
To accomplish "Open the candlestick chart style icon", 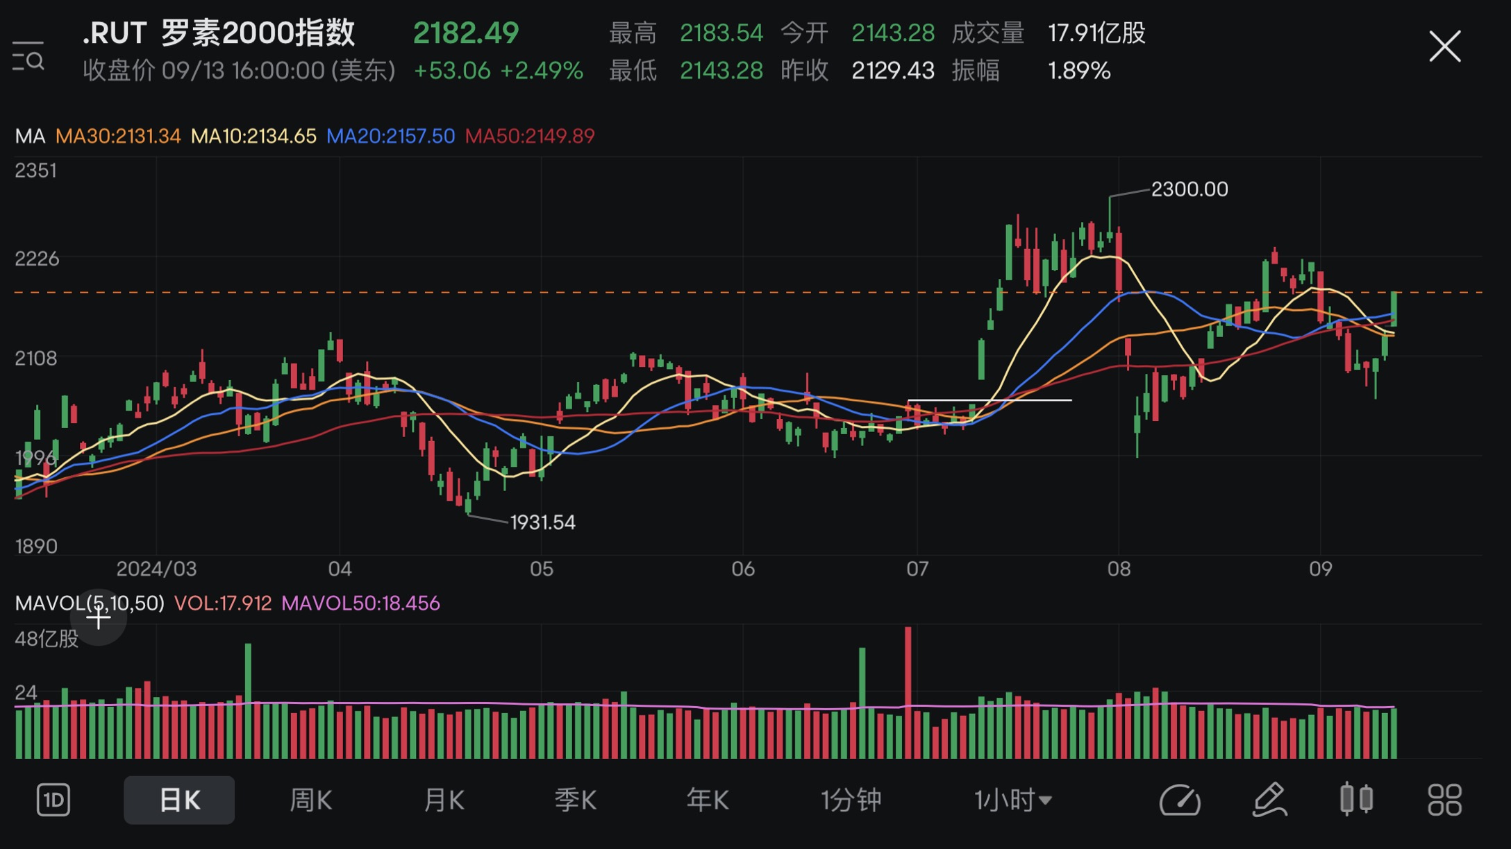I will click(x=1356, y=799).
